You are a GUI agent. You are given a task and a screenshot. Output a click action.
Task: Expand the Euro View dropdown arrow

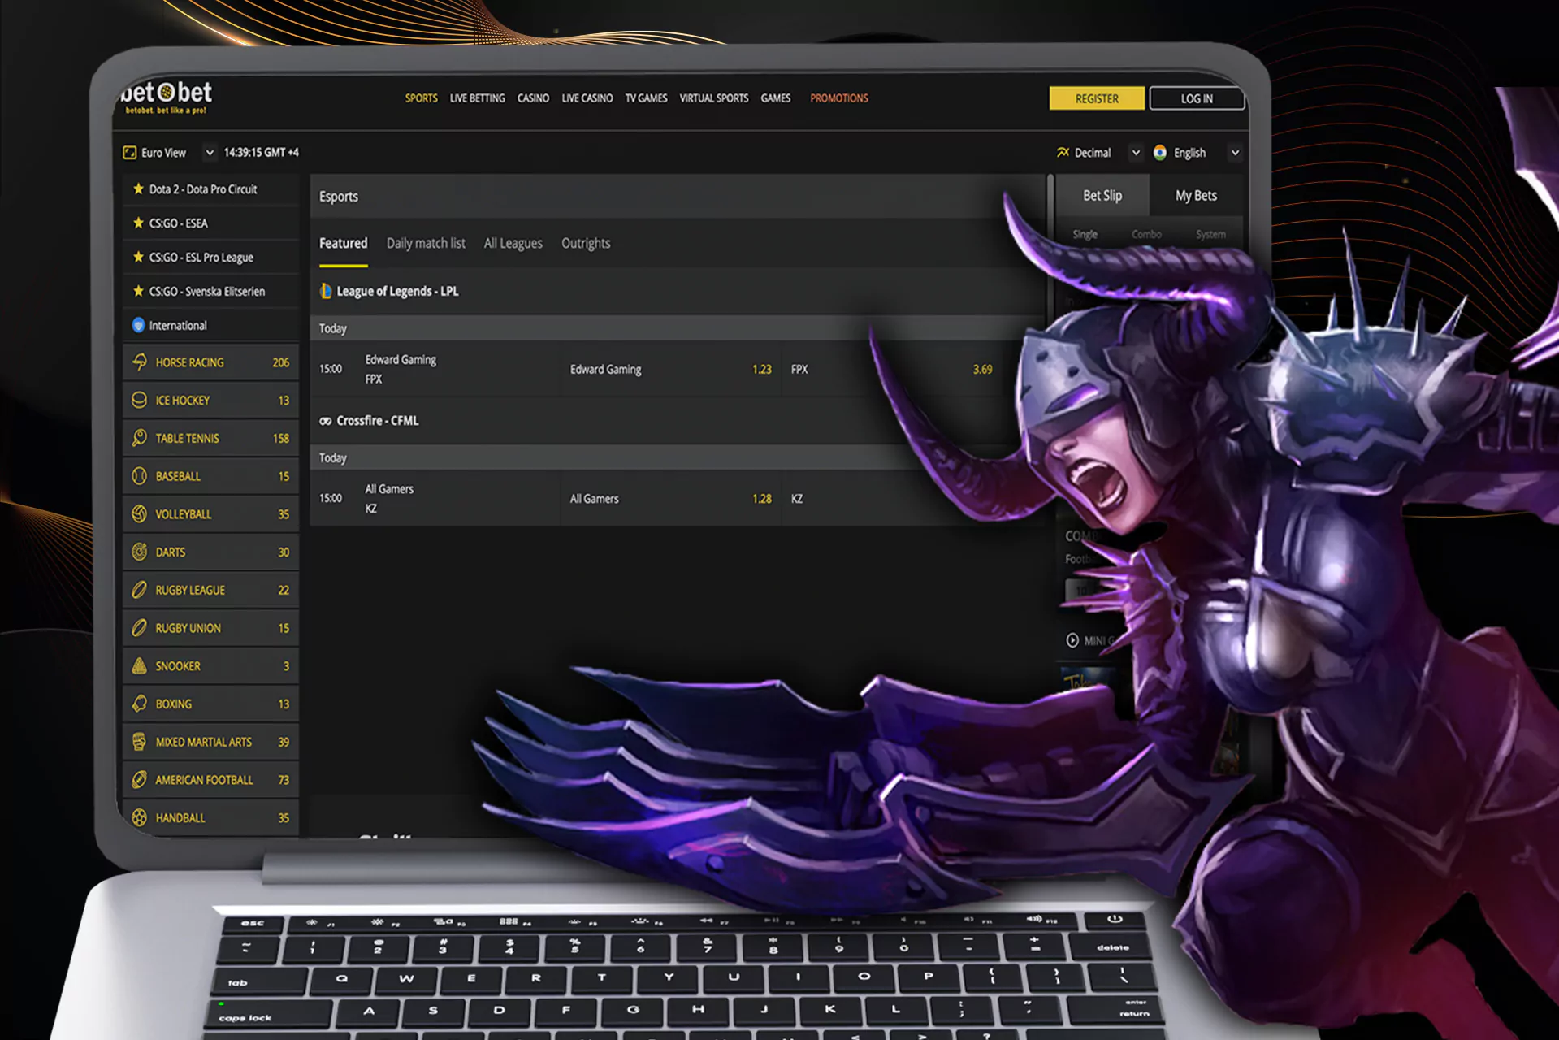[210, 153]
